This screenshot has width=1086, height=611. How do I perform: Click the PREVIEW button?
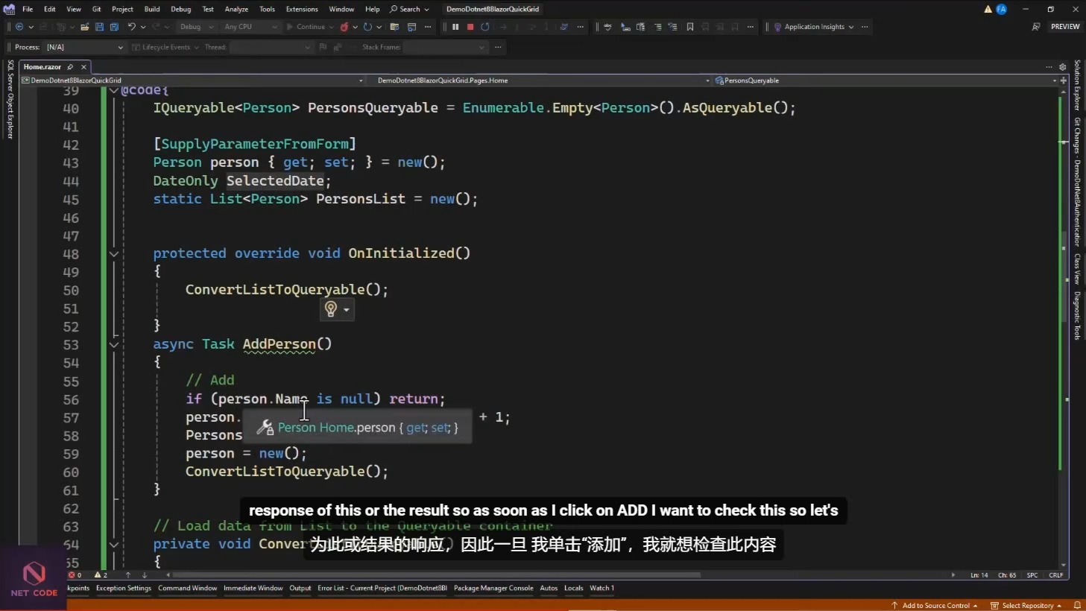(x=1065, y=27)
